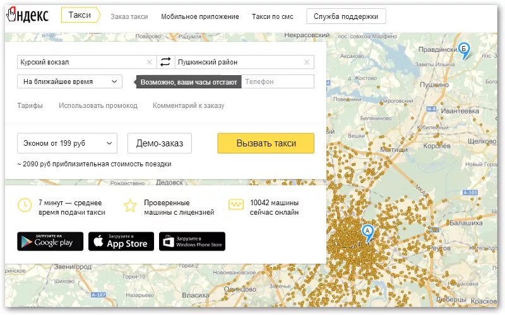
Task: Click Мытищи on the map
Action: point(394,150)
